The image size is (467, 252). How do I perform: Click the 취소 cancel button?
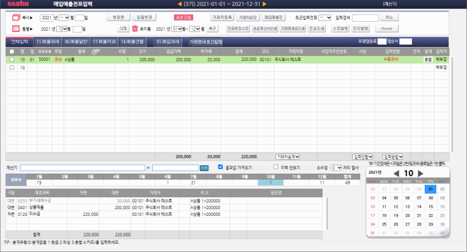pyautogui.click(x=389, y=17)
